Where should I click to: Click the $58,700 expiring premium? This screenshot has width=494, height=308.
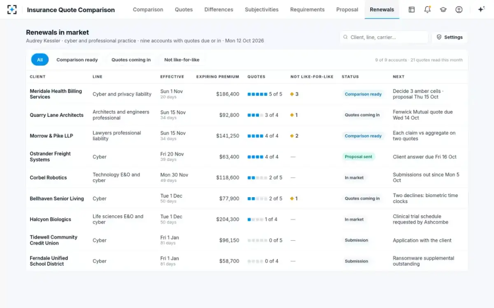pyautogui.click(x=229, y=261)
